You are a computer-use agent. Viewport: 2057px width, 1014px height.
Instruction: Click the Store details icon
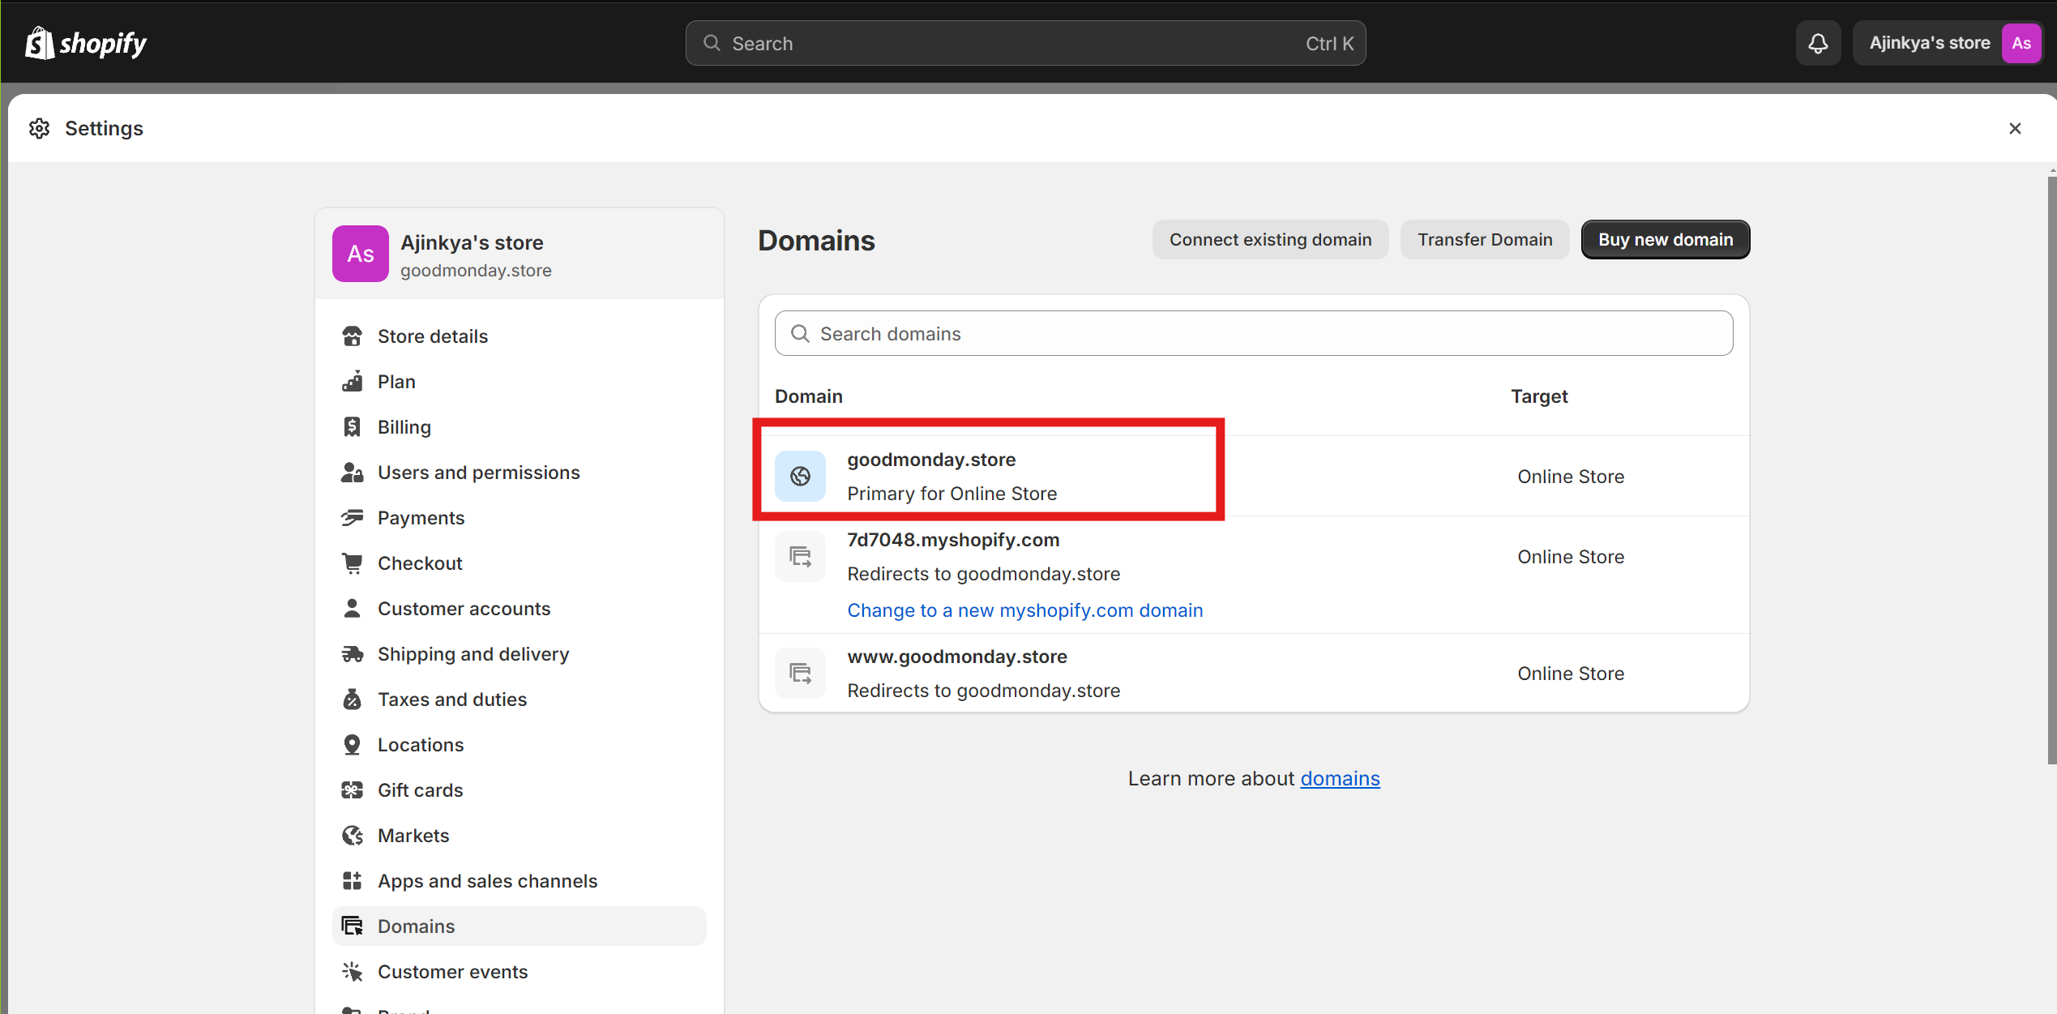[x=352, y=336]
